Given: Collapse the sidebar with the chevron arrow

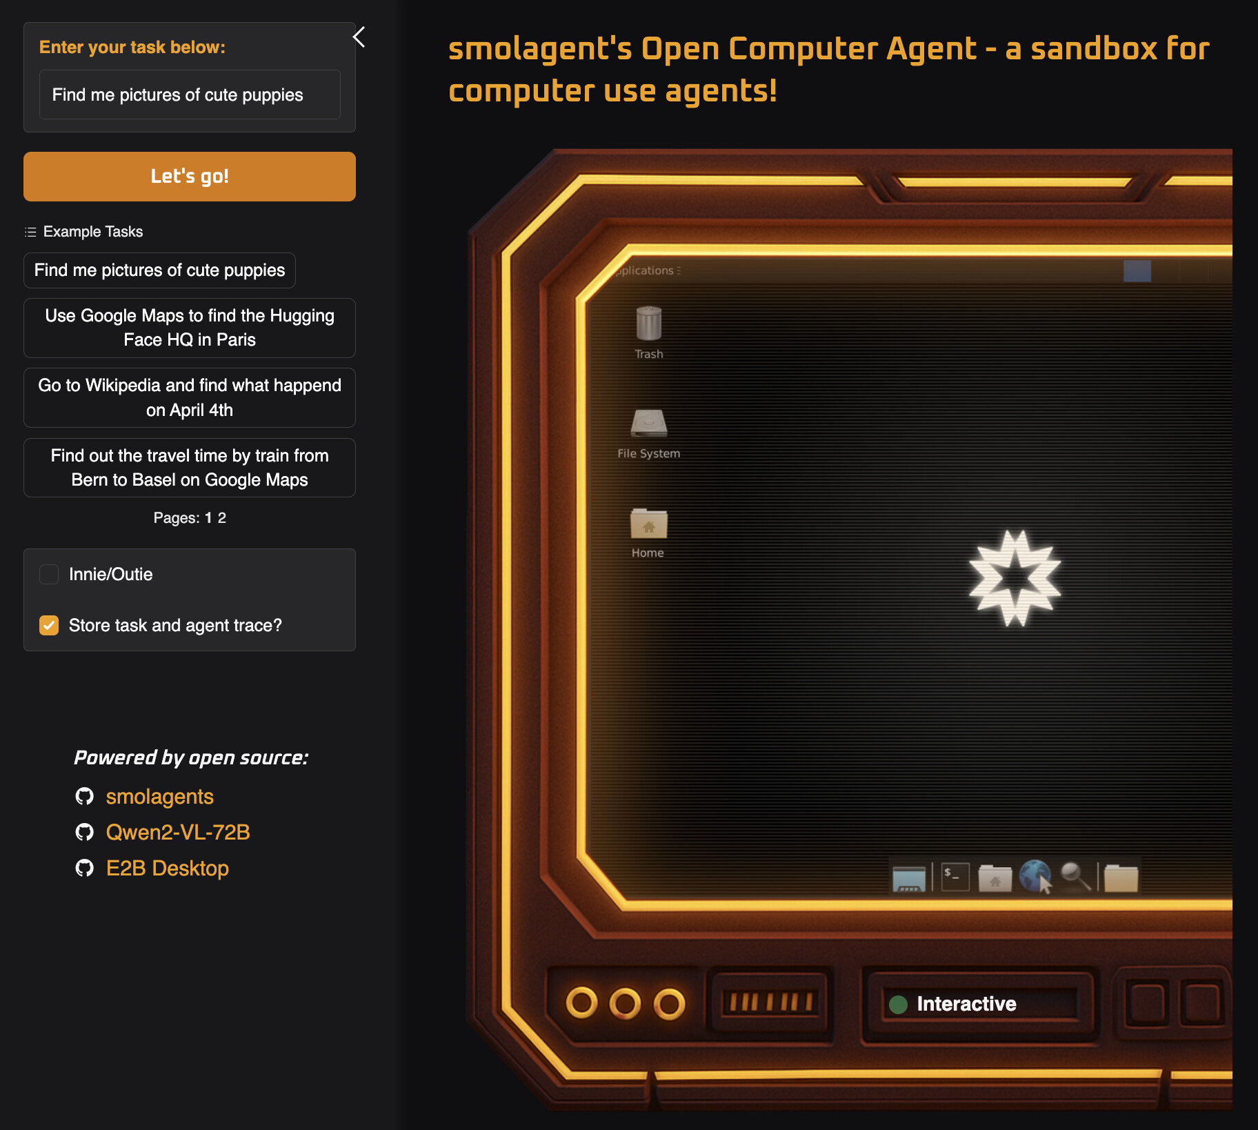Looking at the screenshot, I should [x=359, y=37].
